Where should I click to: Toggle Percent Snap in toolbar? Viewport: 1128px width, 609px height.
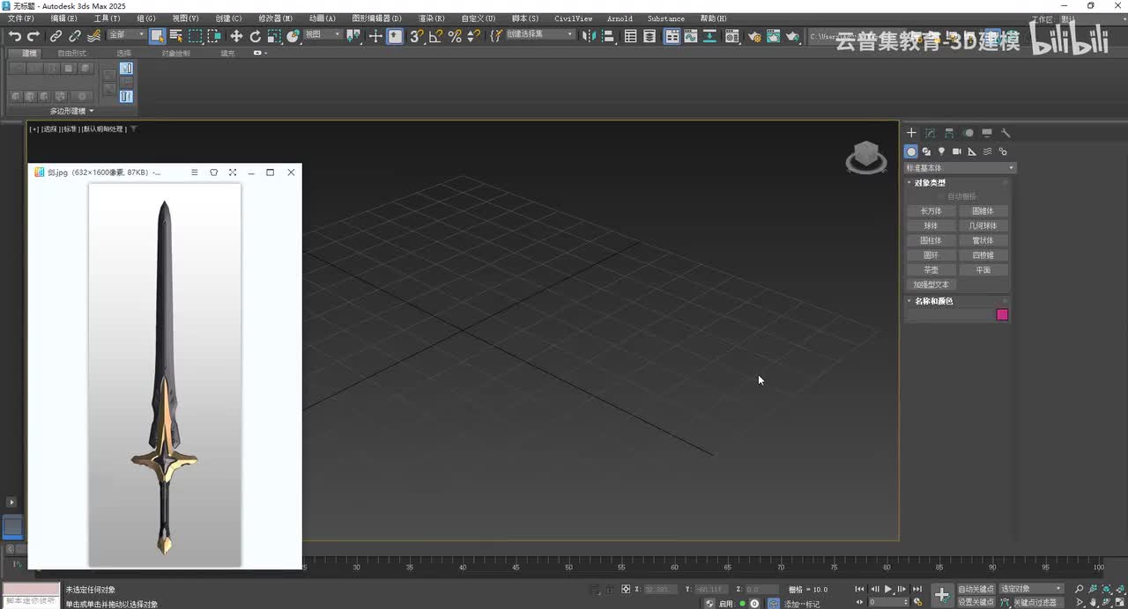point(455,36)
